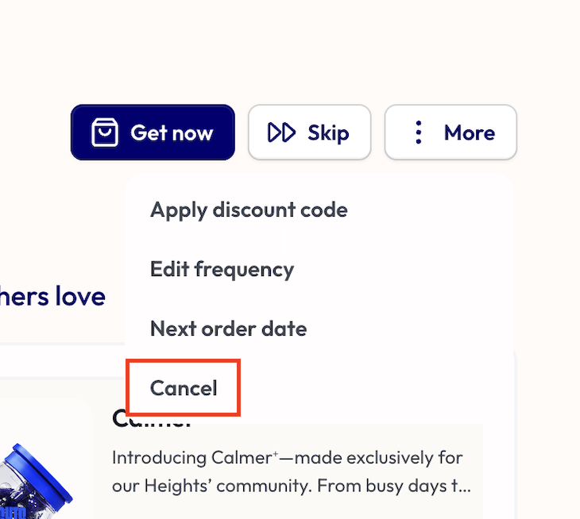Click the blank page area above Get now
Screen dimensions: 580x519
[153, 56]
